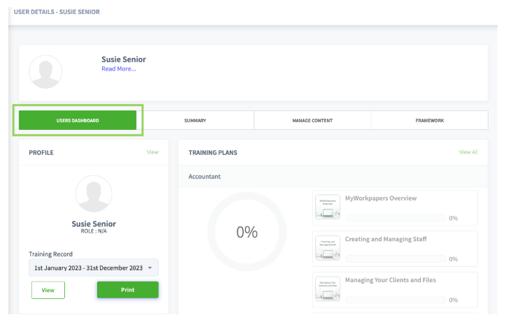Open the Framework tab
The height and width of the screenshot is (322, 508).
coord(429,120)
